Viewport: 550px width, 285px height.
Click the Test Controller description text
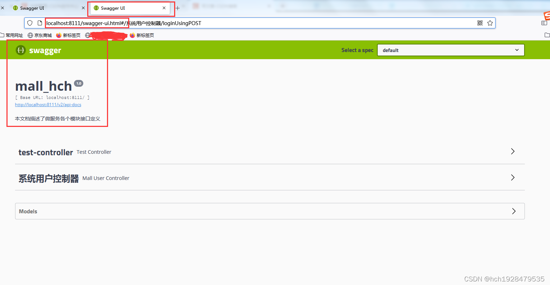coord(94,152)
